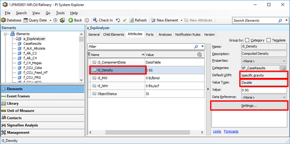Viewport: 290px width, 144px height.
Task: Open the Unit of Measure section
Action: pyautogui.click(x=43, y=111)
